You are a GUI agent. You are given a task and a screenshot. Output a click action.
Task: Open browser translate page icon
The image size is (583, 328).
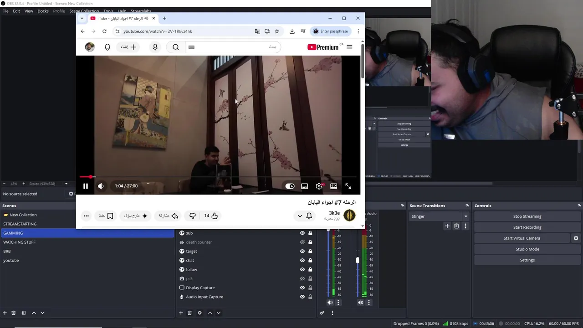[257, 31]
